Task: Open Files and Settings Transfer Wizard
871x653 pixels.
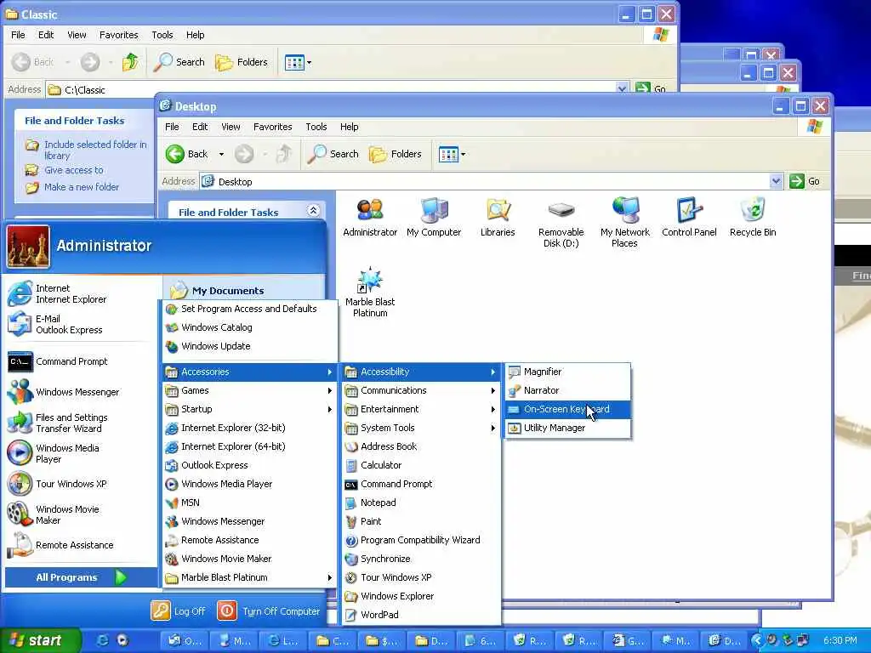Action: point(81,423)
